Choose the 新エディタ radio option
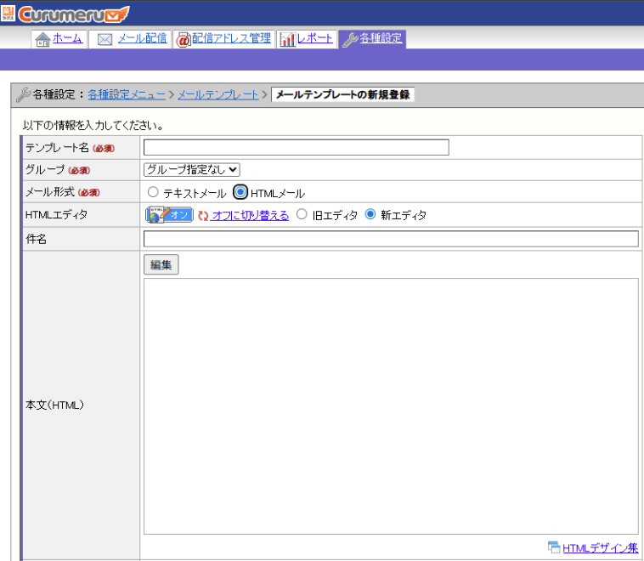644x561 pixels. 370,215
